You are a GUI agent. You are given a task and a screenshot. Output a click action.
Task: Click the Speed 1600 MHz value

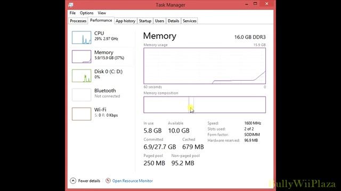pyautogui.click(x=253, y=123)
